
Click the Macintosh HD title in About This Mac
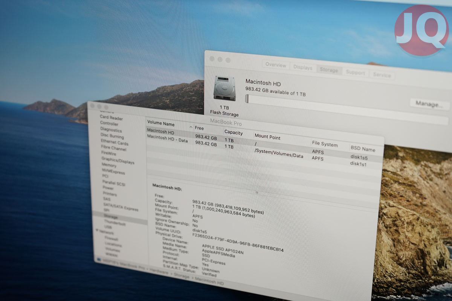click(263, 83)
